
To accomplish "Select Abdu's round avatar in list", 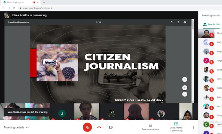I will click(x=206, y=42).
